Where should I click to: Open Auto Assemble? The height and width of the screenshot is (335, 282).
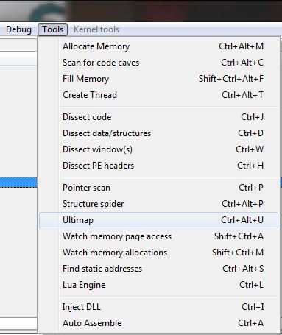158,323
